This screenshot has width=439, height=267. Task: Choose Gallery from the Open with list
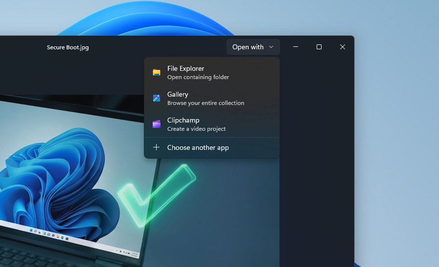(211, 99)
